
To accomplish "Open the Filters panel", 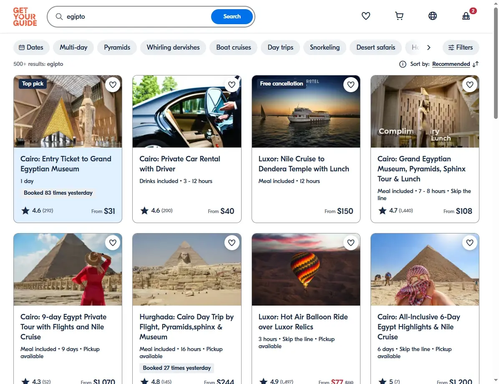I will point(461,48).
